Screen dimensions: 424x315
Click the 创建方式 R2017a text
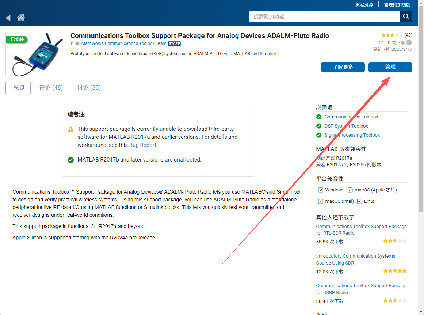[334, 158]
